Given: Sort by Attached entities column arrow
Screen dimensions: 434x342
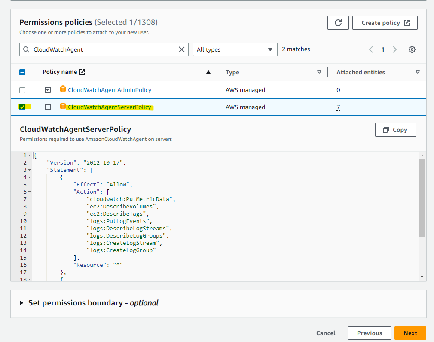Looking at the screenshot, I should click(x=418, y=72).
